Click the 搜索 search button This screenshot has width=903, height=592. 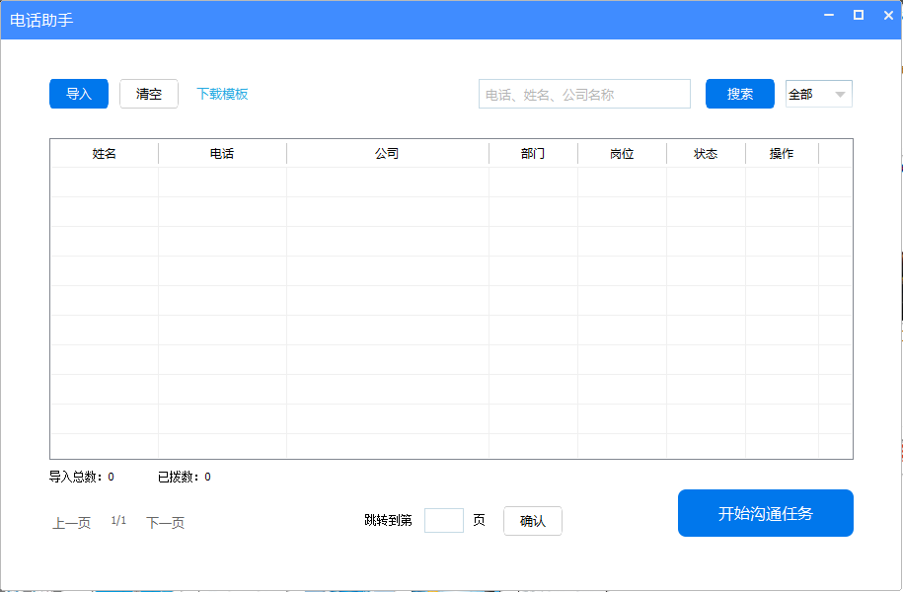[x=740, y=94]
